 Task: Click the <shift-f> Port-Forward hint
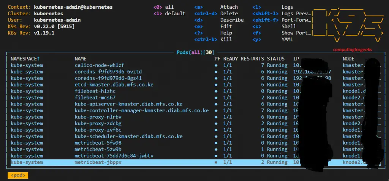pyautogui.click(x=281, y=20)
